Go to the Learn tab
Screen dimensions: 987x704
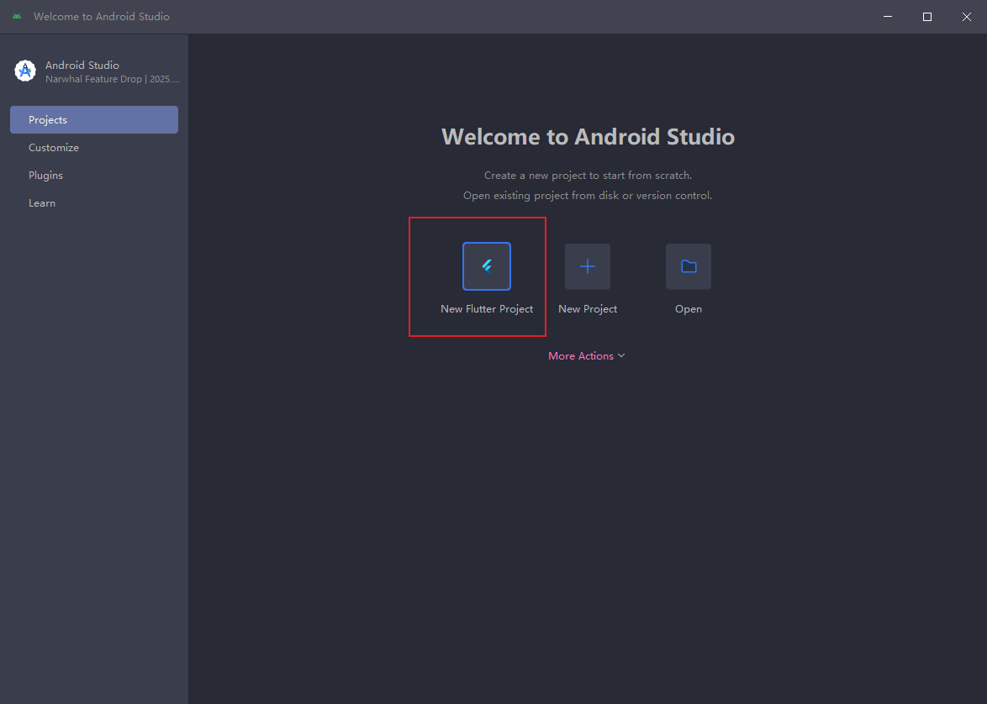[42, 203]
